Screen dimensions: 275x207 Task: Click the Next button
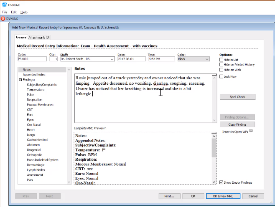point(50,196)
